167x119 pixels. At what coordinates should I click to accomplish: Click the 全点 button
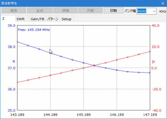(x=39, y=11)
